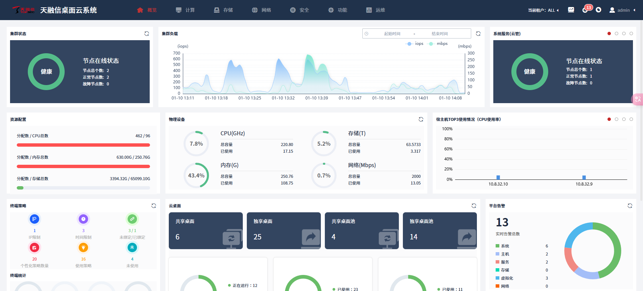Click the floating translate icon at right edge
This screenshot has height=291, width=643.
pos(638,99)
